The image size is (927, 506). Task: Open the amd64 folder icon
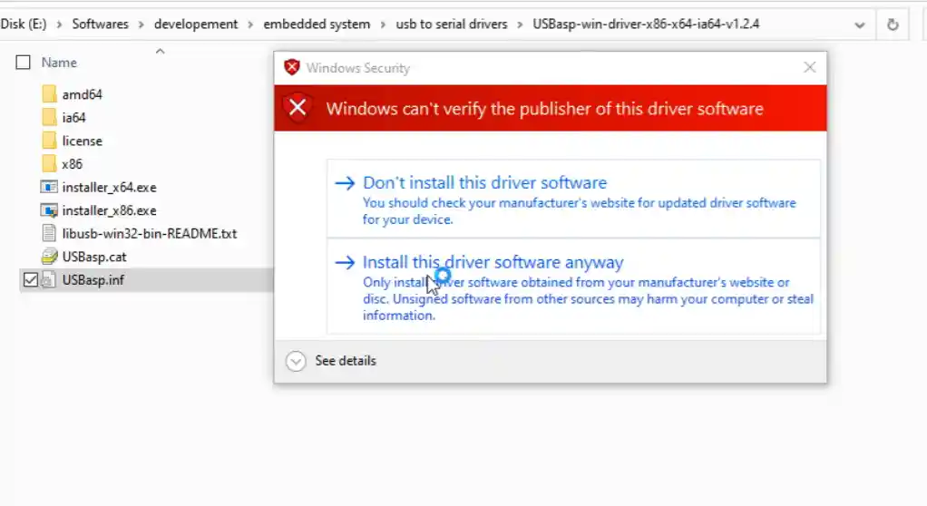(50, 94)
